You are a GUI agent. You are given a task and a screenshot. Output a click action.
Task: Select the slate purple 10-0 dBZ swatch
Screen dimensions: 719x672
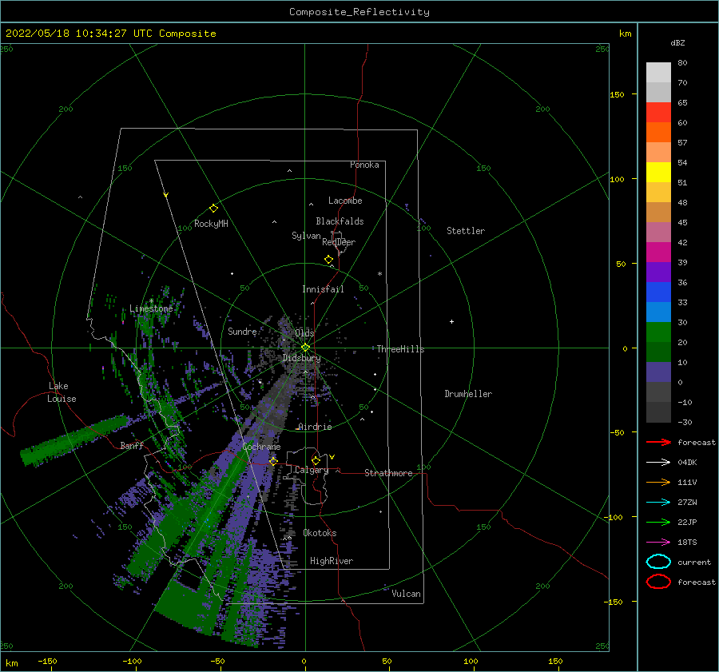pos(658,372)
